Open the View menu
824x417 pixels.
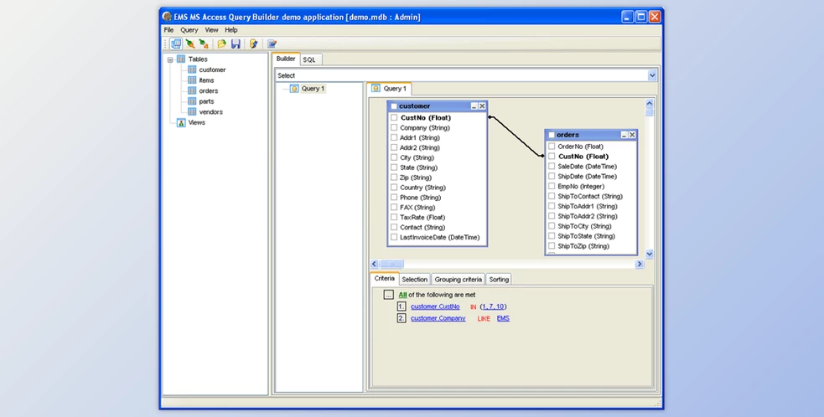[x=211, y=30]
